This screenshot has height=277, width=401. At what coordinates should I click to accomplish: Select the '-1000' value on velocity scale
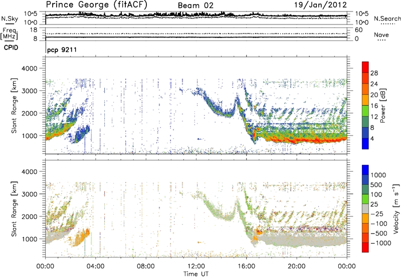[x=380, y=243]
